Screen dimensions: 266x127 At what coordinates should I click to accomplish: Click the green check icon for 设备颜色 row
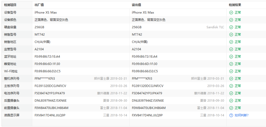pos(231,20)
